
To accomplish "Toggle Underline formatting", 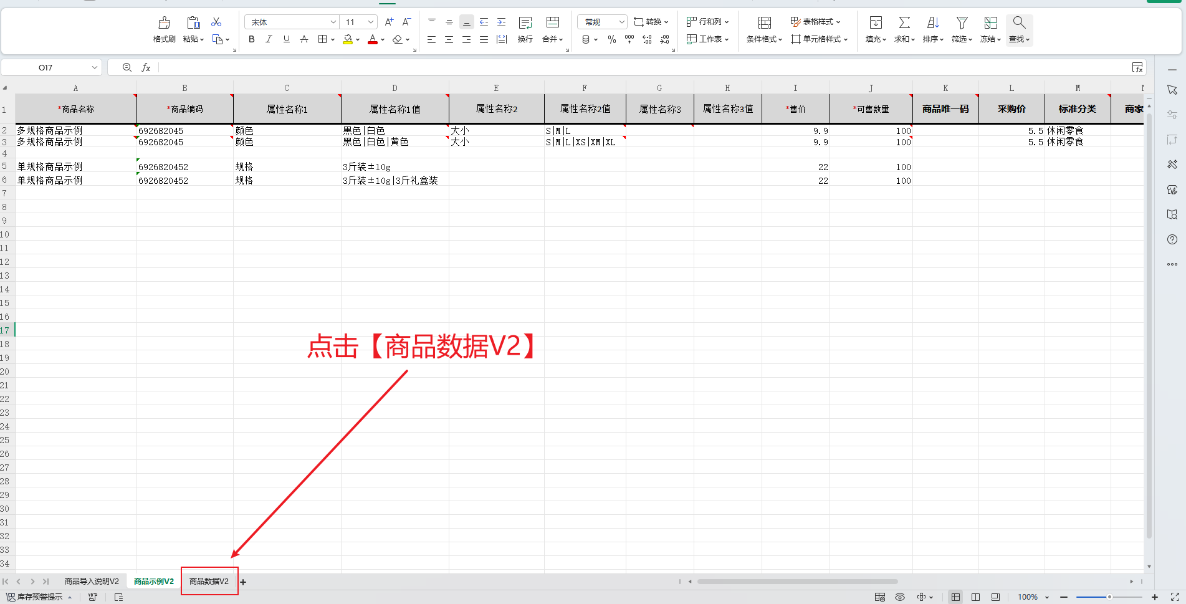I will (x=286, y=39).
